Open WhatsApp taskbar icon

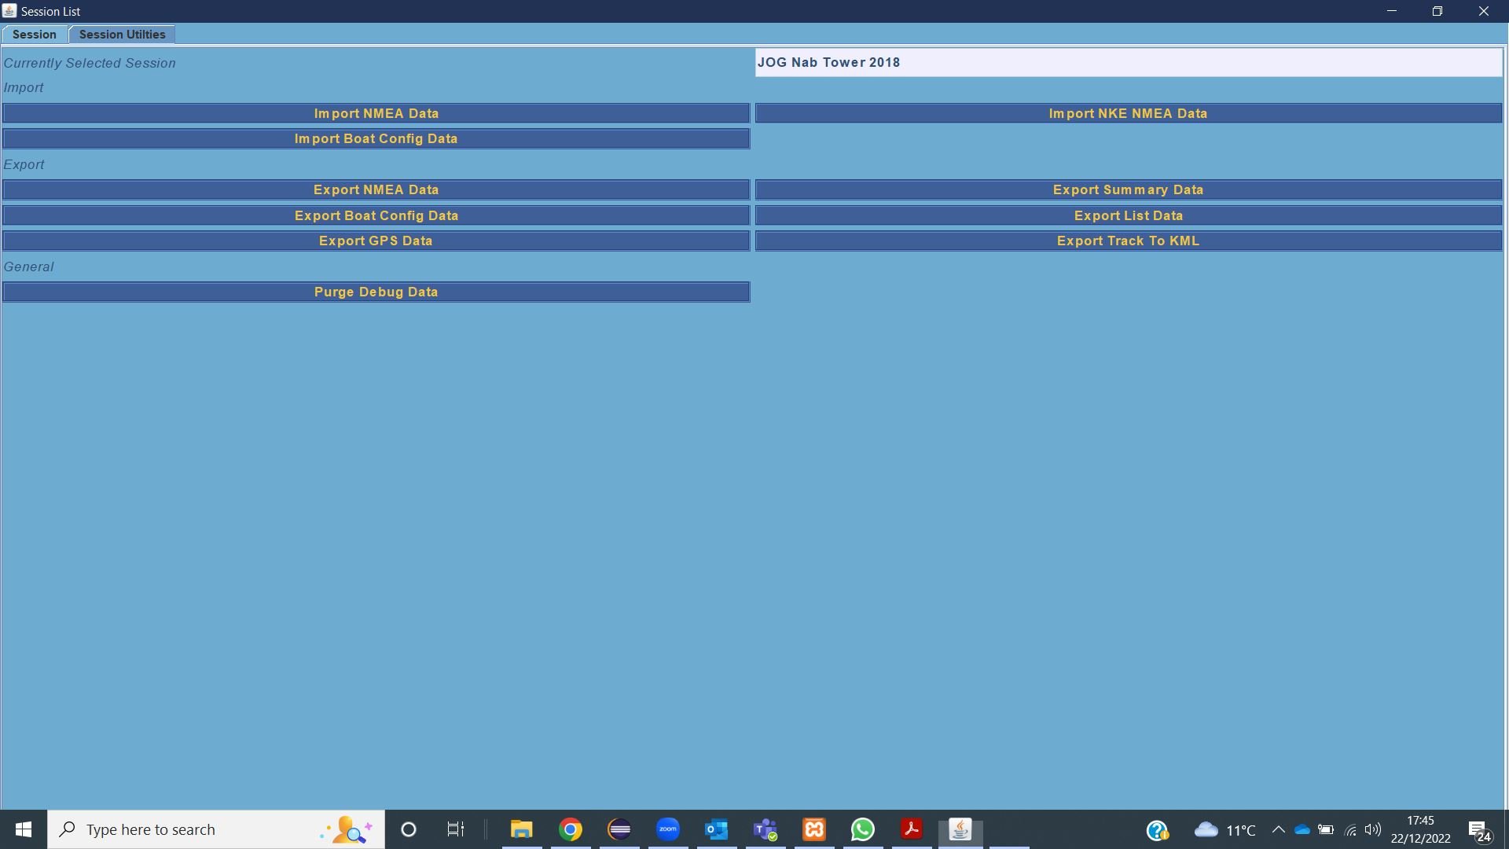pyautogui.click(x=863, y=829)
